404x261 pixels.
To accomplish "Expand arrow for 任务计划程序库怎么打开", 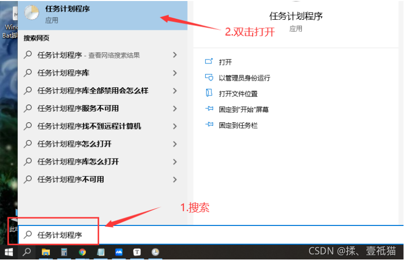I will [175, 161].
